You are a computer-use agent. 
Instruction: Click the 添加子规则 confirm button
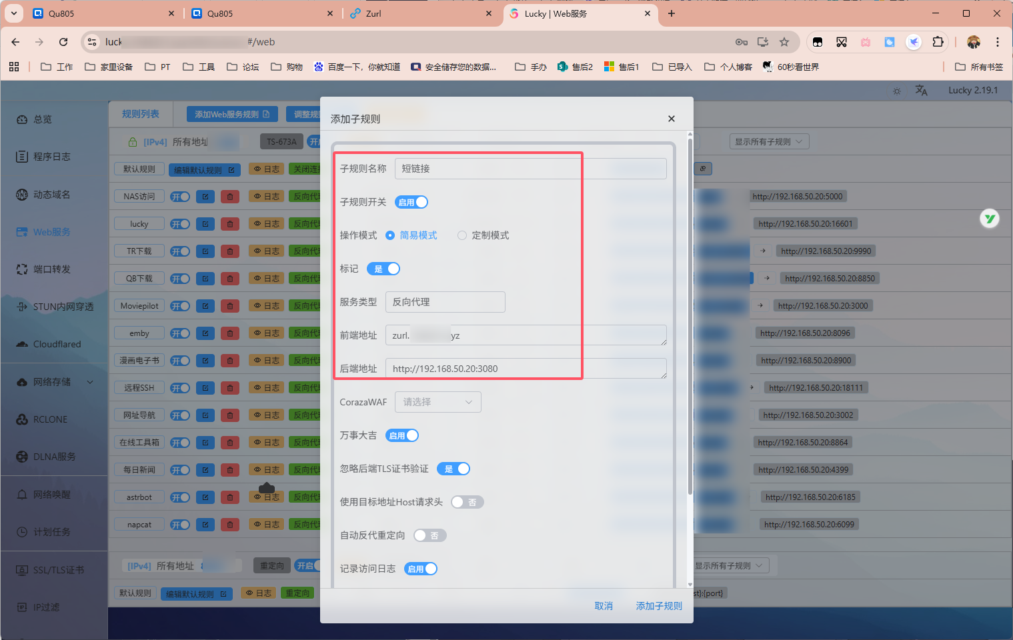[658, 605]
